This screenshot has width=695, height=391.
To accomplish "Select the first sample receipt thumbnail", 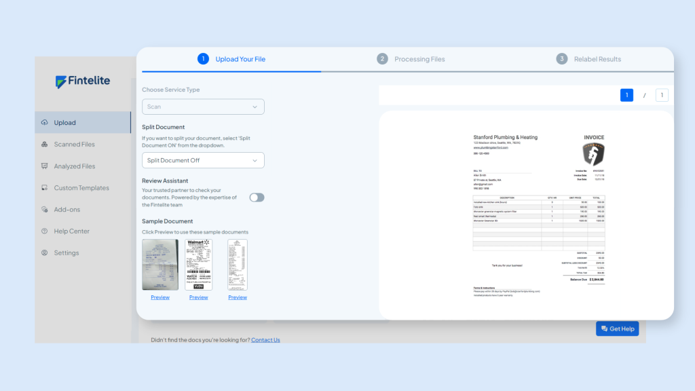I will (x=160, y=265).
